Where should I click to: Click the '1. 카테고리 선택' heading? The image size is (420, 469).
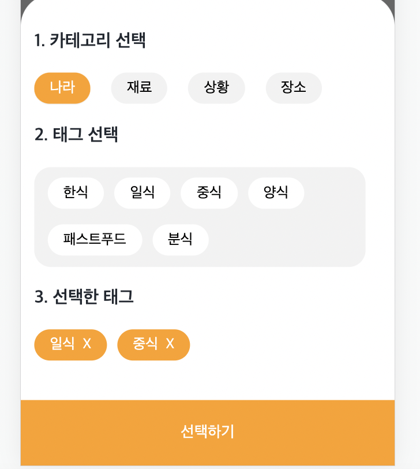(89, 41)
